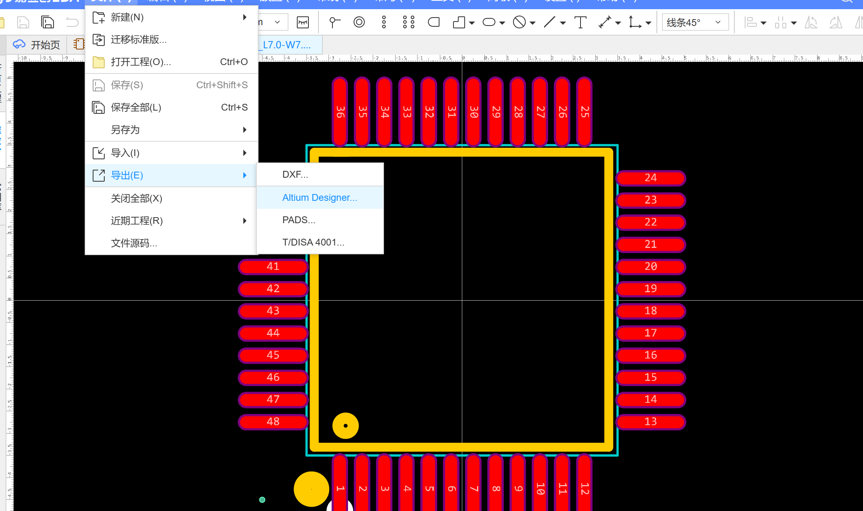
Task: Select the origin axis tool
Action: pos(635,22)
